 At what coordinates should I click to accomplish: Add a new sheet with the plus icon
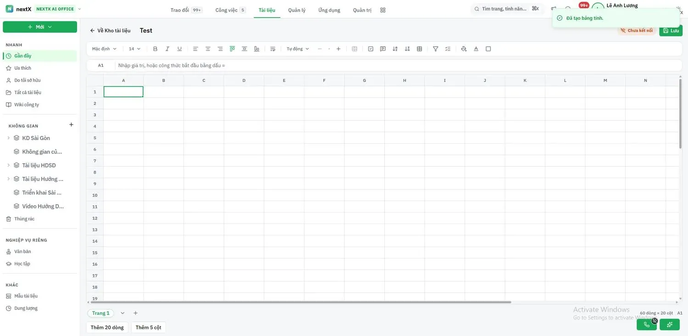point(135,313)
